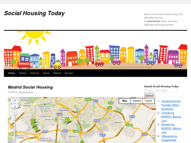Switch map to Map view
The image size is (191, 143).
coord(125,101)
